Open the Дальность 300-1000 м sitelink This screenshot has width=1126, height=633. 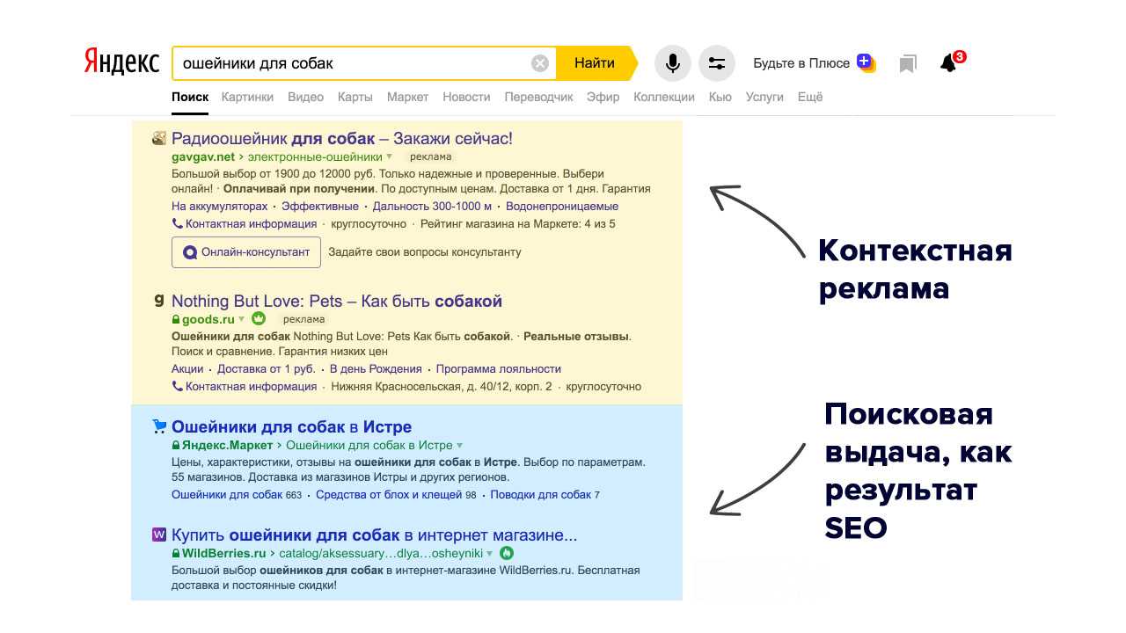click(x=432, y=206)
